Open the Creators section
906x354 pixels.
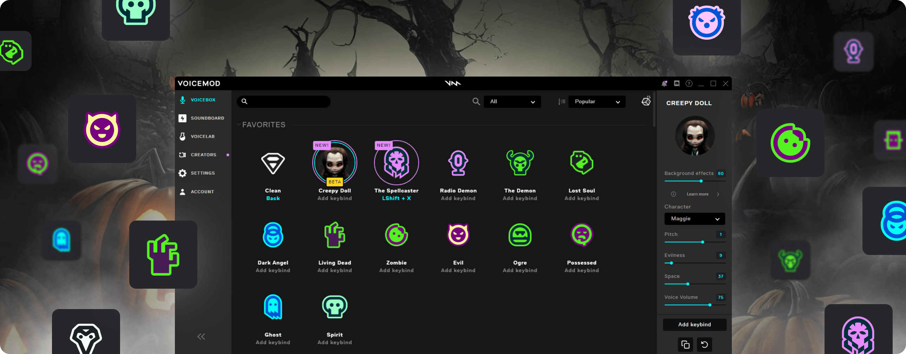(203, 155)
